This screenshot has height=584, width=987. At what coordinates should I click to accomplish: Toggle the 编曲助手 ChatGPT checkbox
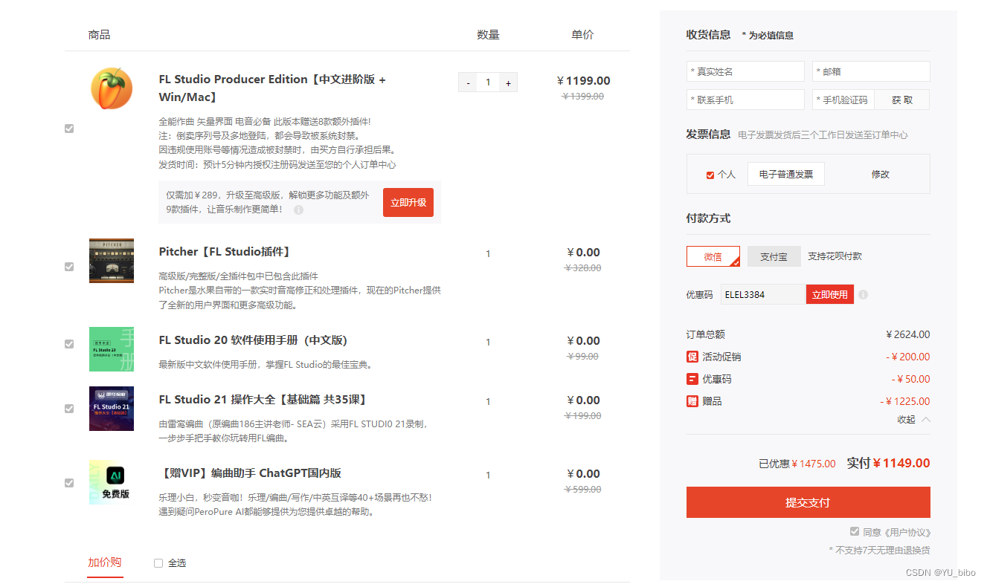[69, 483]
